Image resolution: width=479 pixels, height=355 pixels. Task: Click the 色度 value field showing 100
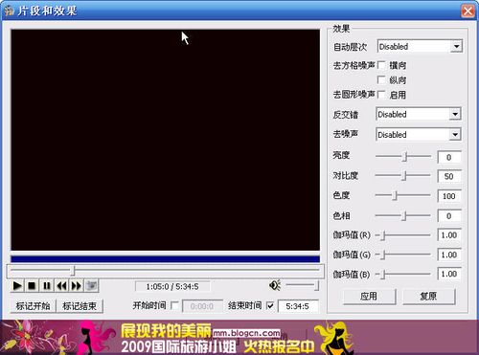tap(449, 196)
